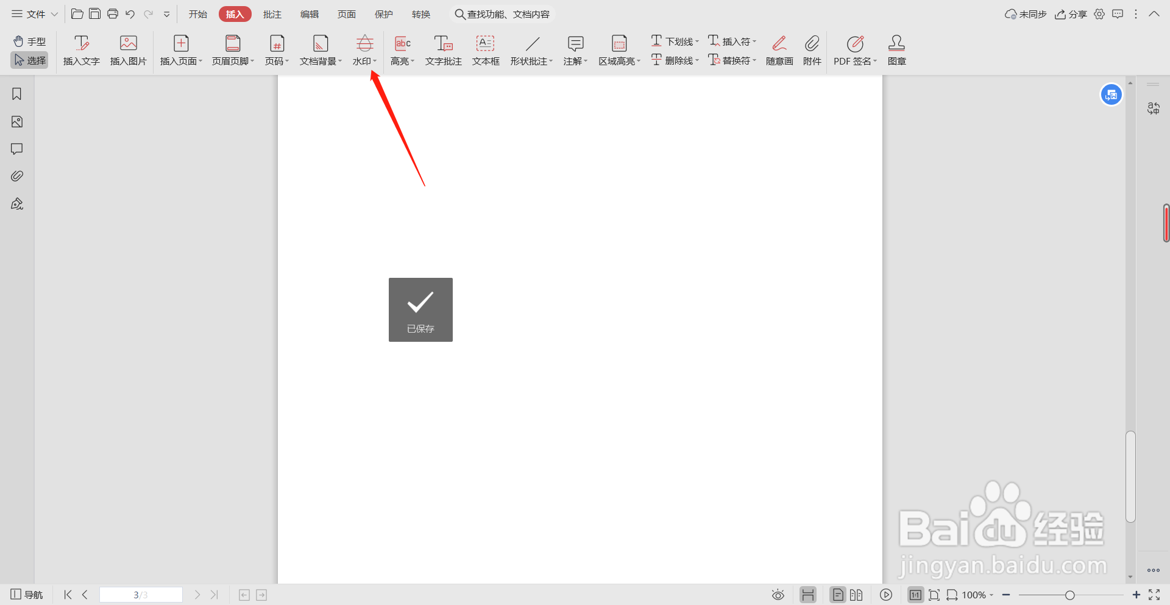The image size is (1170, 605).
Task: Click the translate icon on right sidebar
Action: 1154,108
